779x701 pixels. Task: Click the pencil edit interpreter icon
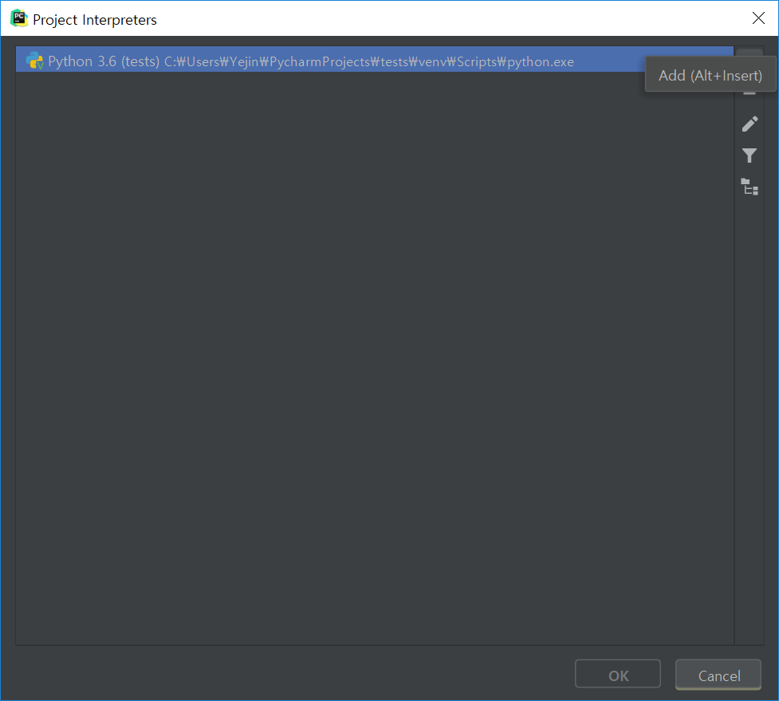[x=749, y=124]
